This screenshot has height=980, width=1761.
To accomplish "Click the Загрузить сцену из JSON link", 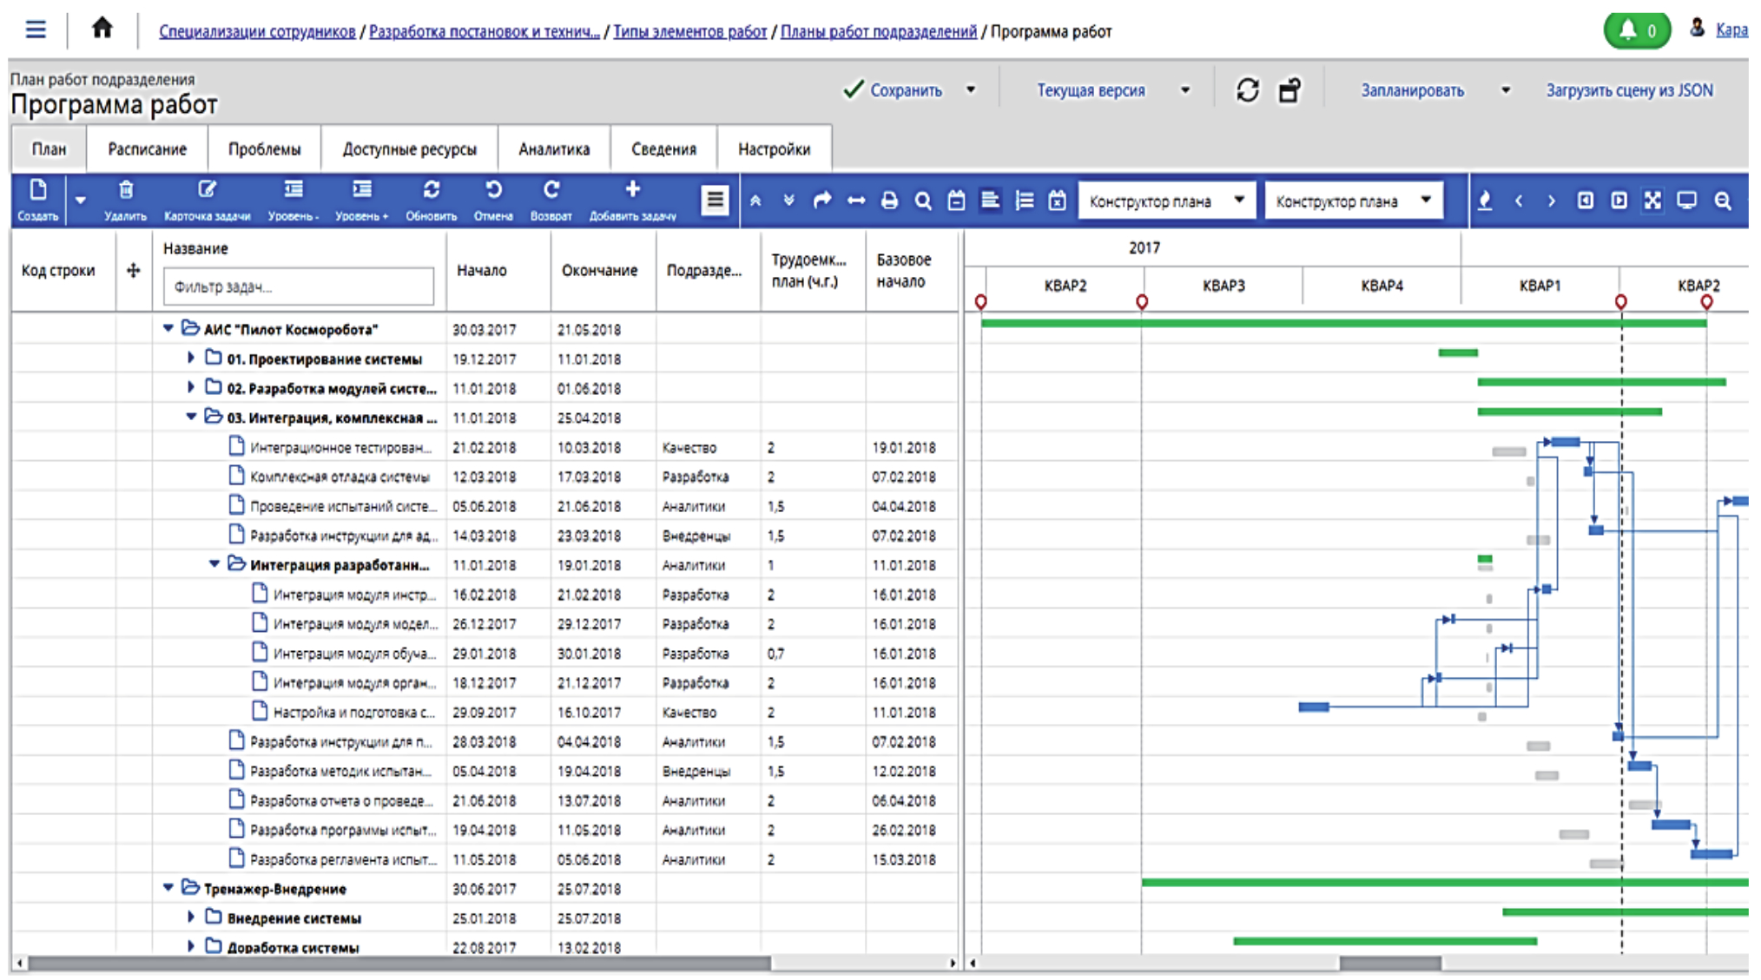I will pyautogui.click(x=1629, y=90).
